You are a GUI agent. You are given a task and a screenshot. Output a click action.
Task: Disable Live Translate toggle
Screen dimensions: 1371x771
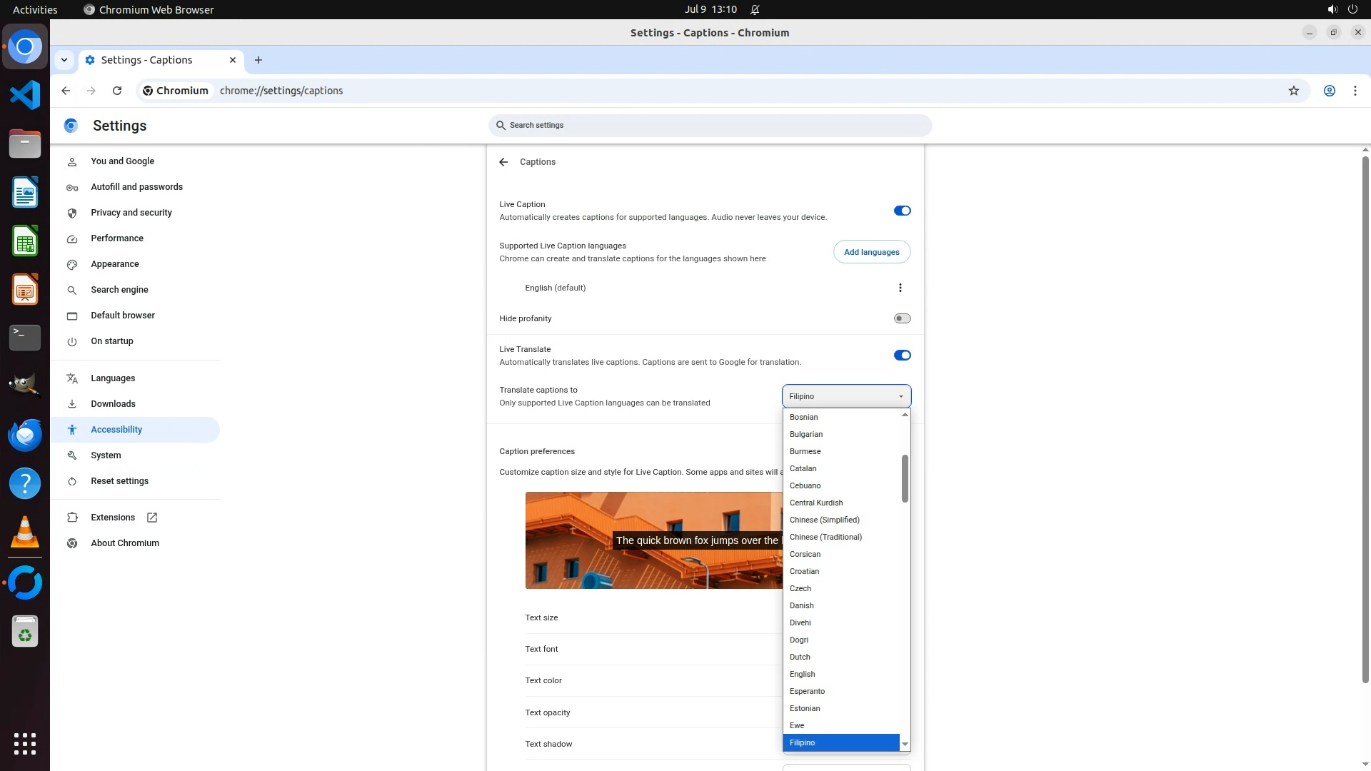click(902, 356)
